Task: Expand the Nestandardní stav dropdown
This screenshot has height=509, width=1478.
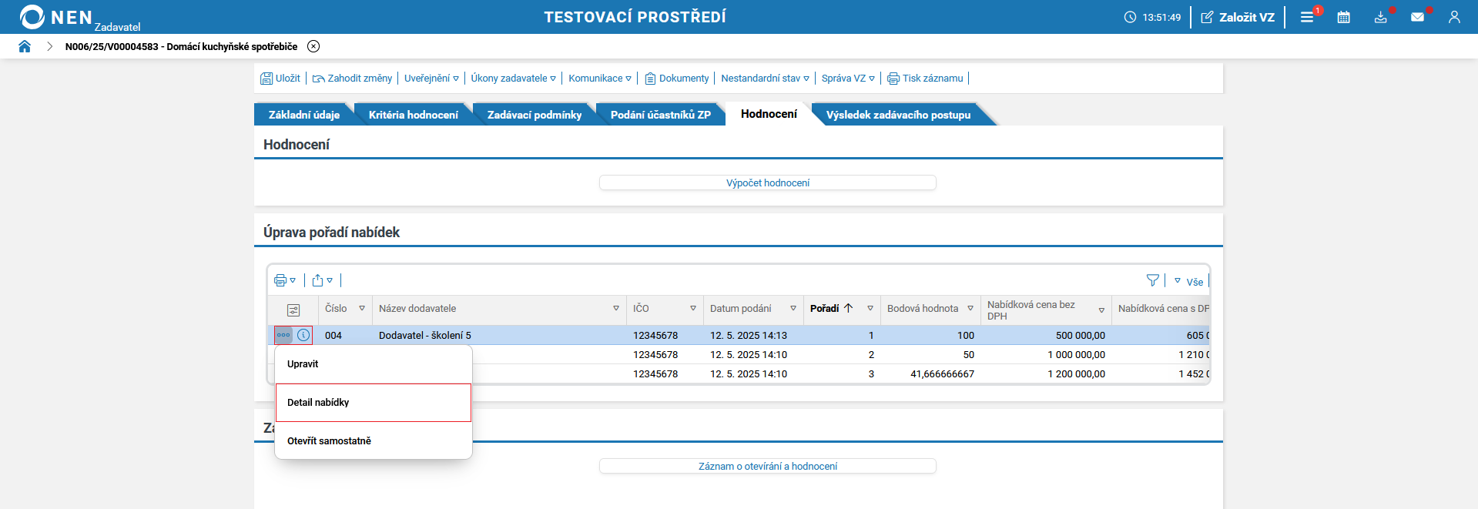Action: click(x=765, y=78)
